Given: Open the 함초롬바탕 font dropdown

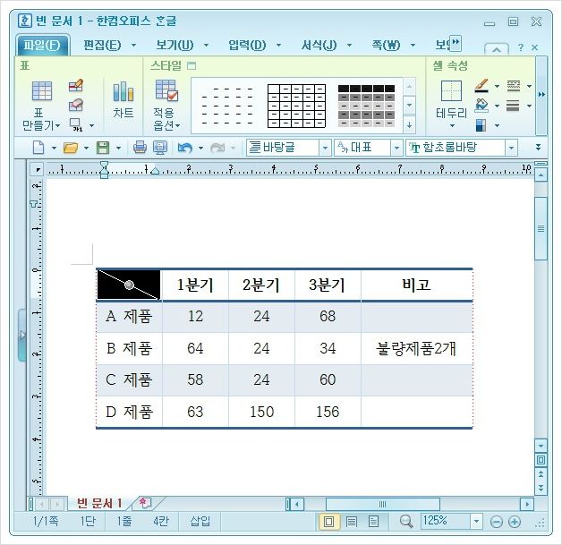Looking at the screenshot, I should (x=511, y=148).
